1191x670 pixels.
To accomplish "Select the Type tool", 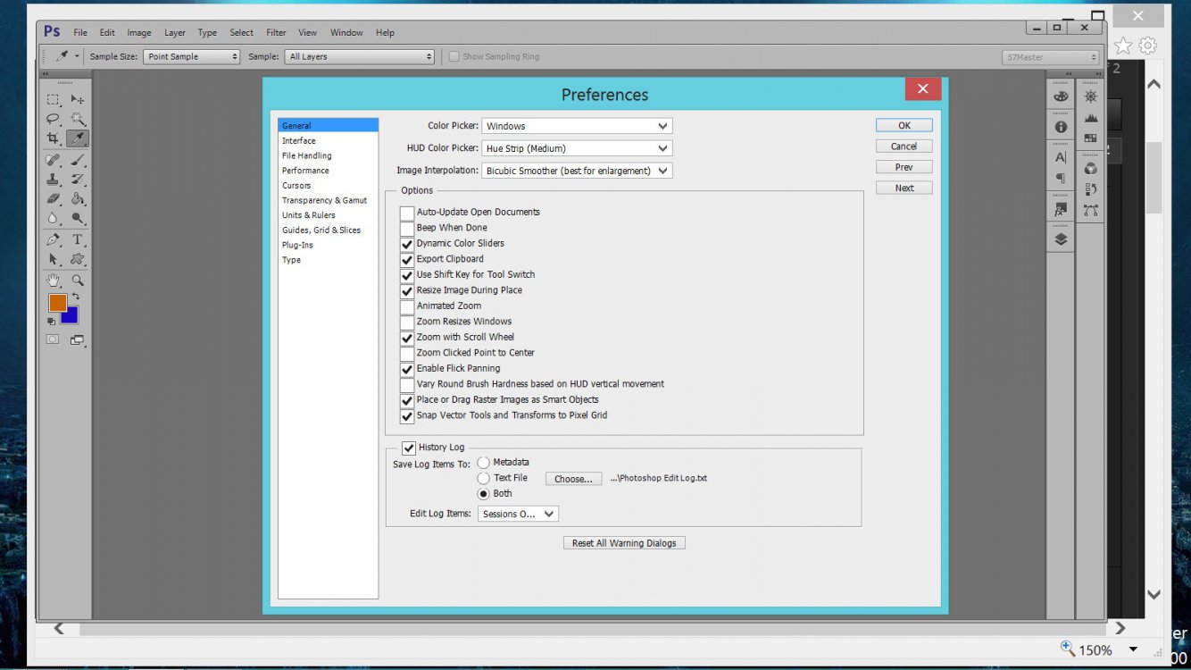I will [x=78, y=239].
